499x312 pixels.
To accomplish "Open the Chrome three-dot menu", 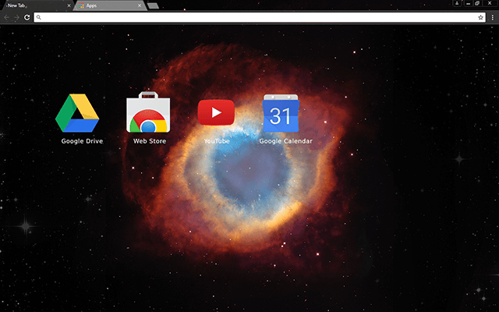I will click(x=492, y=16).
